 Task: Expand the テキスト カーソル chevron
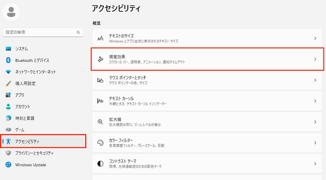[315, 101]
